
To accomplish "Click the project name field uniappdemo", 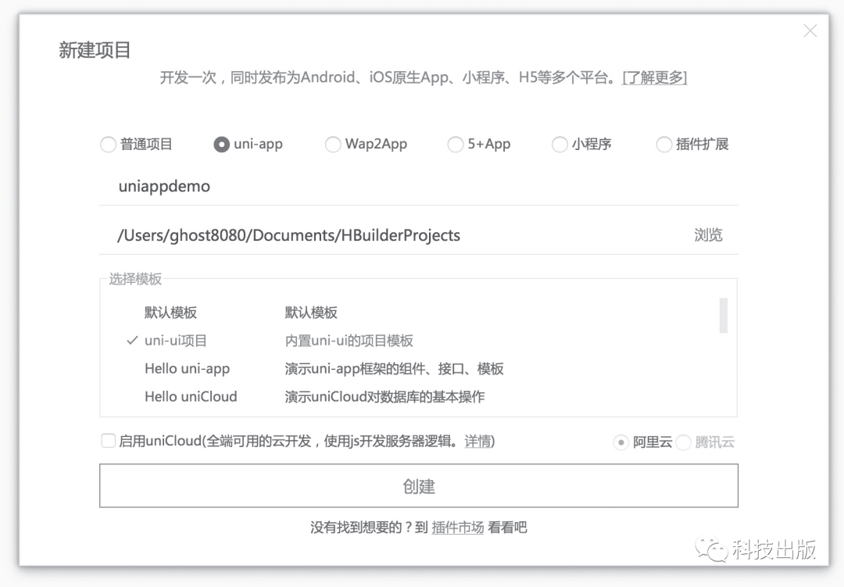I will coord(418,186).
